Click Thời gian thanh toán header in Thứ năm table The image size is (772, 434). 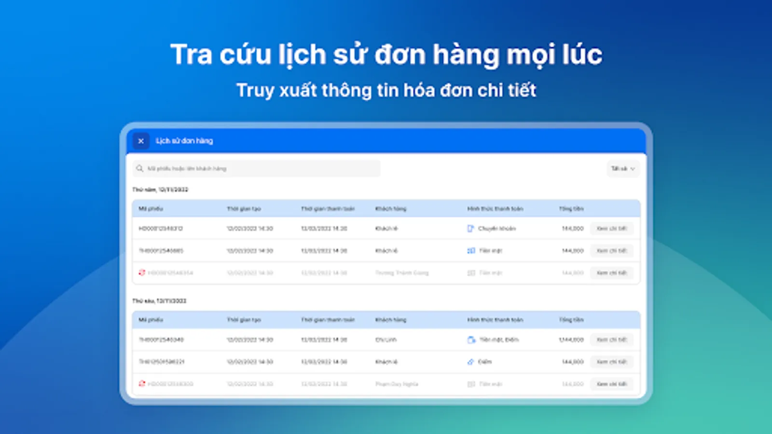click(328, 209)
